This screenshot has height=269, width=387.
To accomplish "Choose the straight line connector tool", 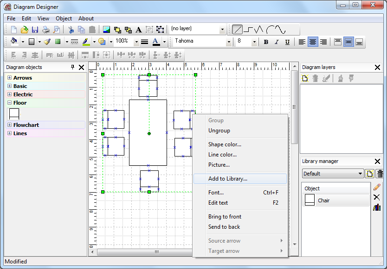I will pos(237,30).
